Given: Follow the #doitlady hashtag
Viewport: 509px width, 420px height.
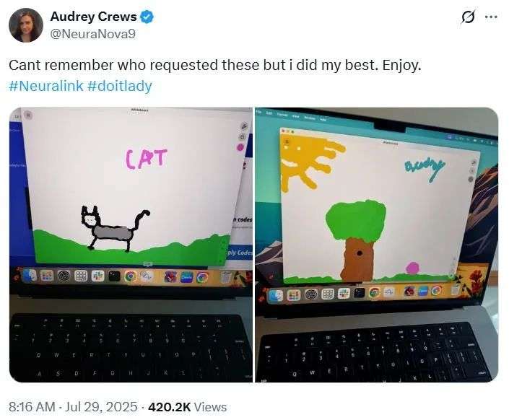Looking at the screenshot, I should pos(120,86).
